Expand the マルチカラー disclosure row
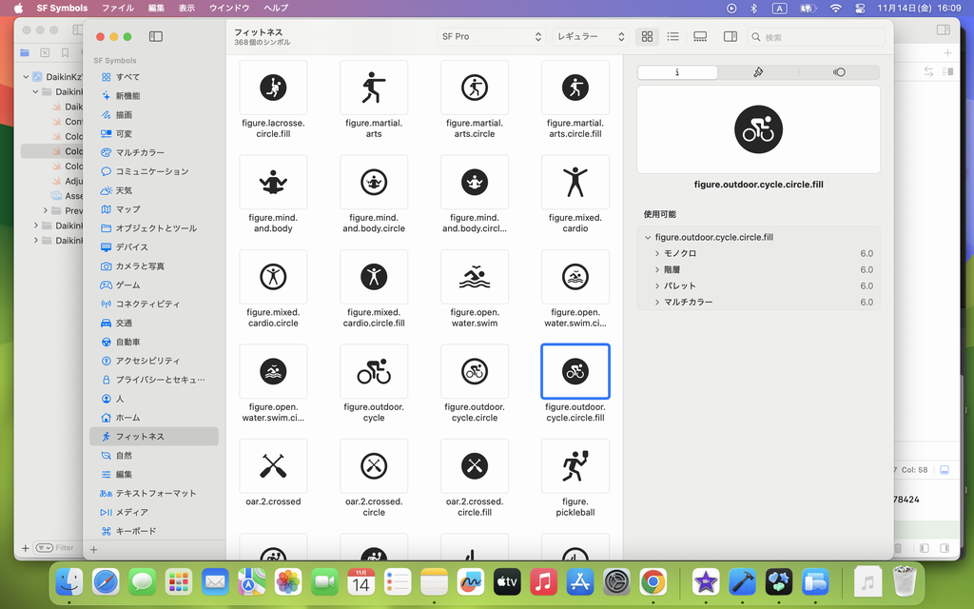The image size is (974, 609). pyautogui.click(x=657, y=303)
